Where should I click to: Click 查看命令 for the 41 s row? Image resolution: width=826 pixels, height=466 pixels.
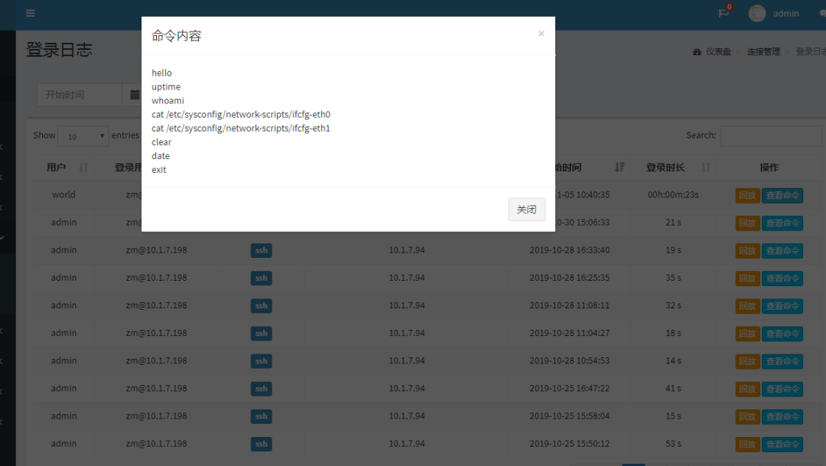coord(782,389)
